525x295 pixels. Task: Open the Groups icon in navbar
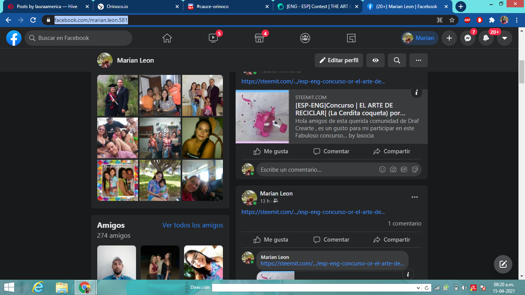[x=305, y=38]
